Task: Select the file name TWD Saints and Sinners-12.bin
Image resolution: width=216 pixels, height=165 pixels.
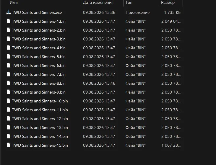Action: pos(40,119)
